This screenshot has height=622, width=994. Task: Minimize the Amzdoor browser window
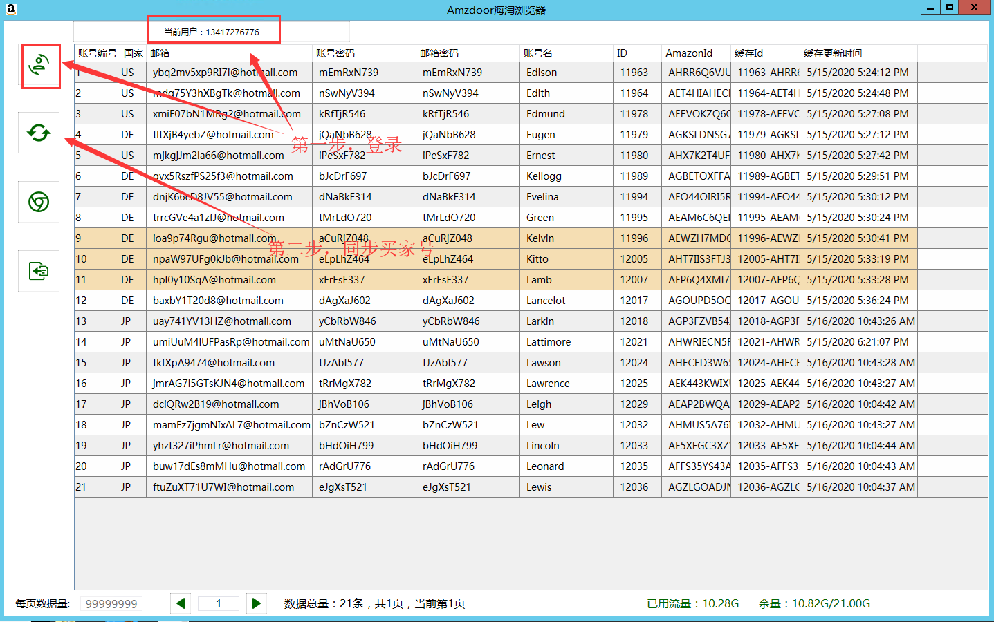(x=930, y=8)
